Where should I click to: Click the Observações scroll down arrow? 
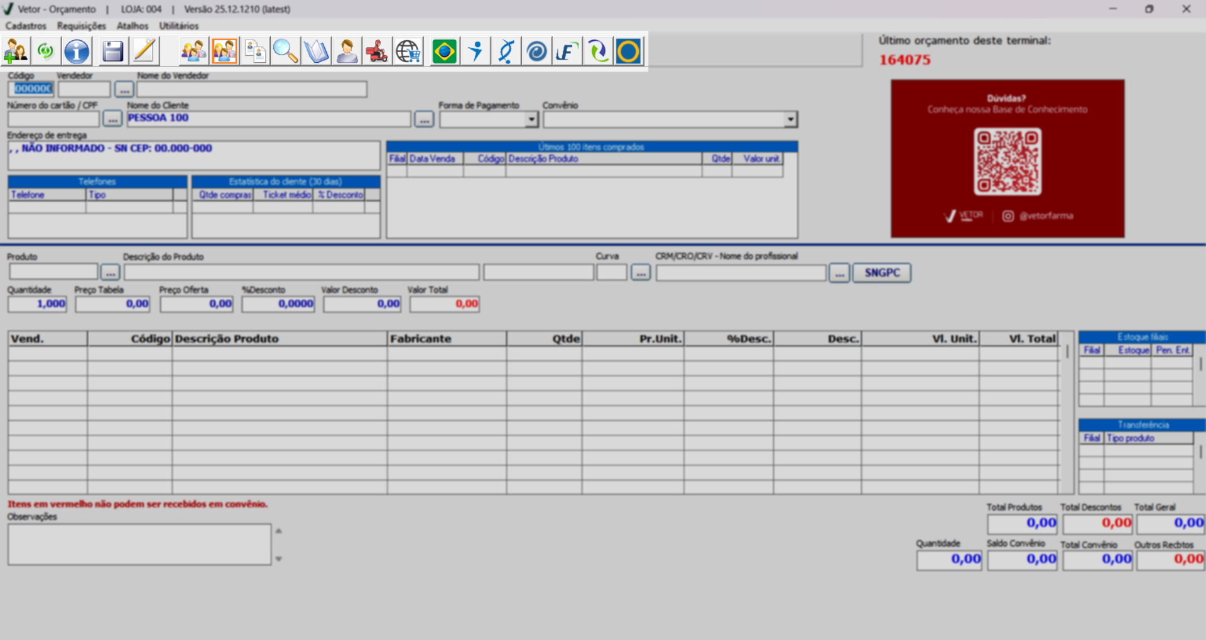pos(279,558)
